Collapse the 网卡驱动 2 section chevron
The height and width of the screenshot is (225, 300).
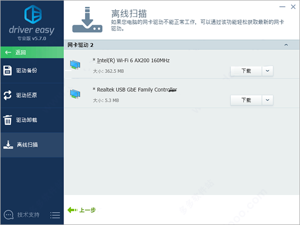[286, 45]
